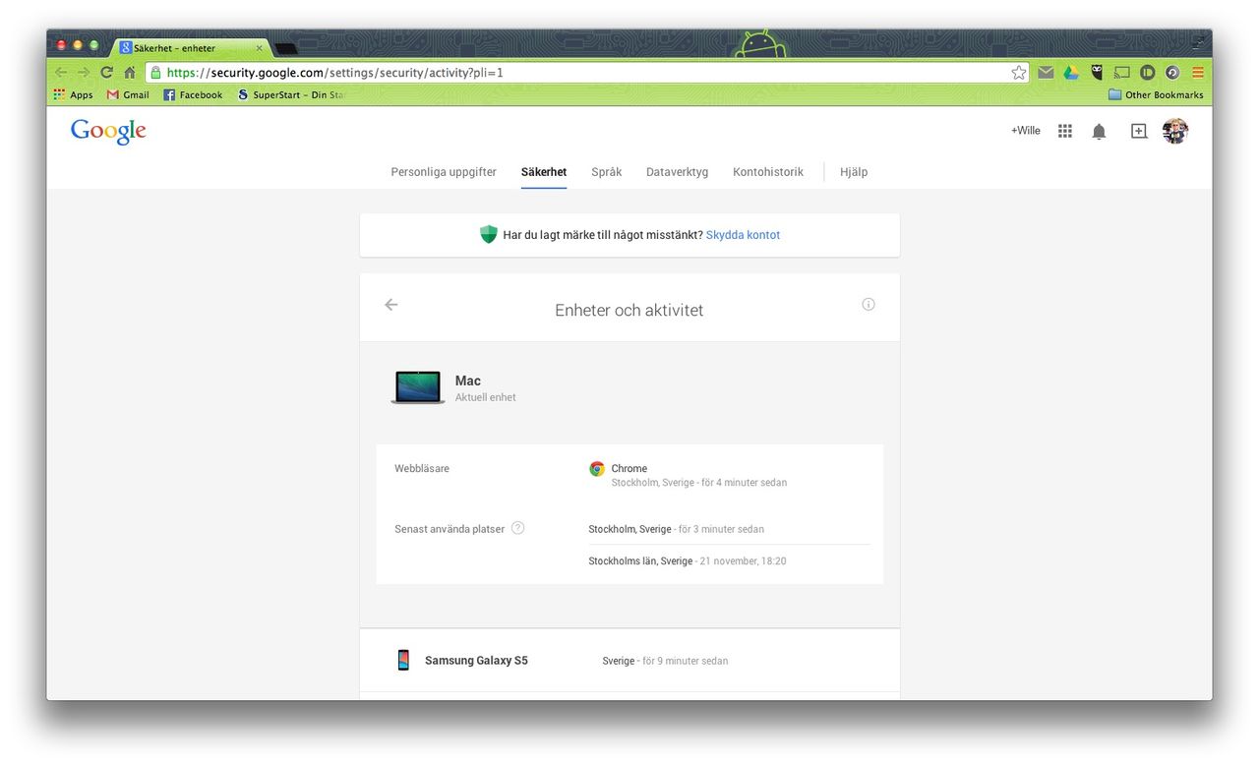Open the Gmail bookmark

[128, 95]
